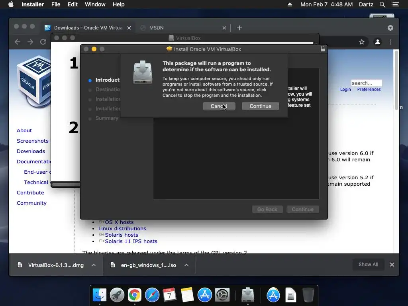Screen dimensions: 408x306
Task: Click Continue in the package warning dialog
Action: [260, 106]
